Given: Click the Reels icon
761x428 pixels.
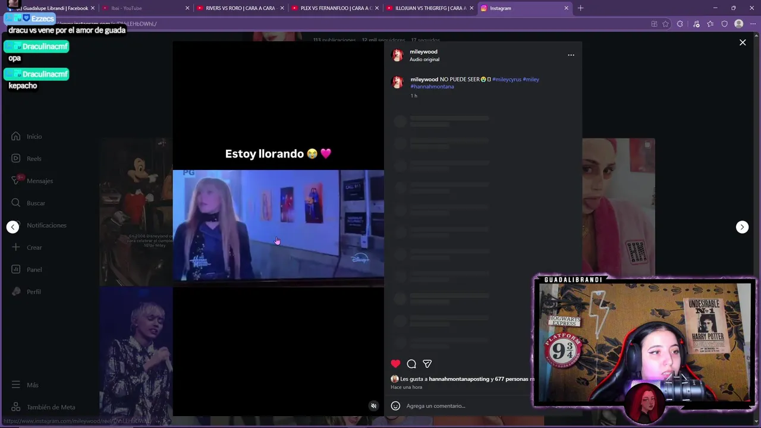Looking at the screenshot, I should coord(16,159).
